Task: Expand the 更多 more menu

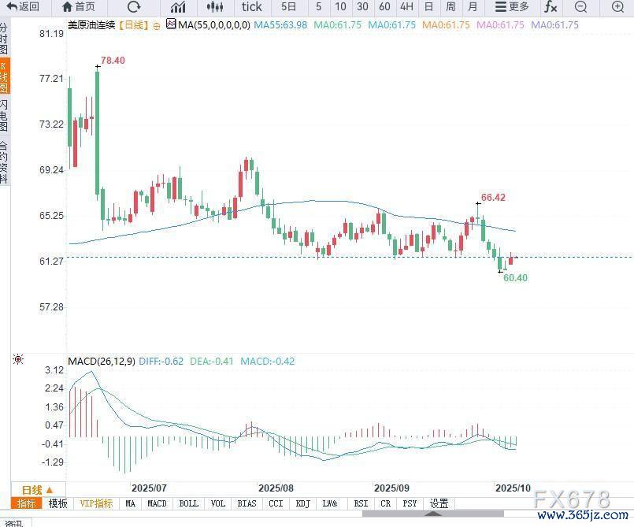Action: (511, 7)
